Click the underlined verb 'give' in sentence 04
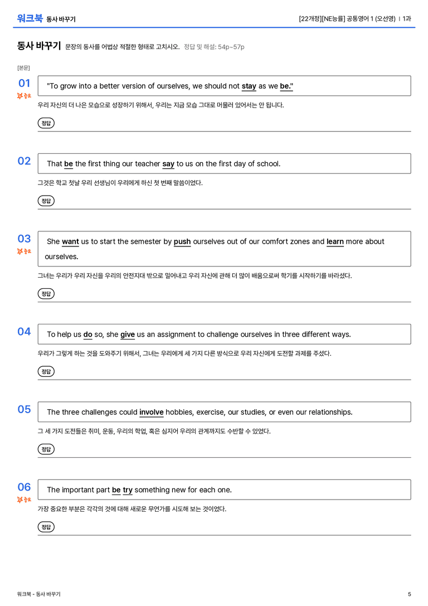The height and width of the screenshot is (606, 428). [128, 334]
